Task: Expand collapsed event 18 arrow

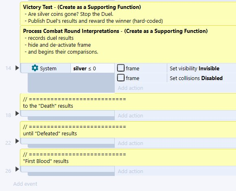Action: (x=17, y=113)
